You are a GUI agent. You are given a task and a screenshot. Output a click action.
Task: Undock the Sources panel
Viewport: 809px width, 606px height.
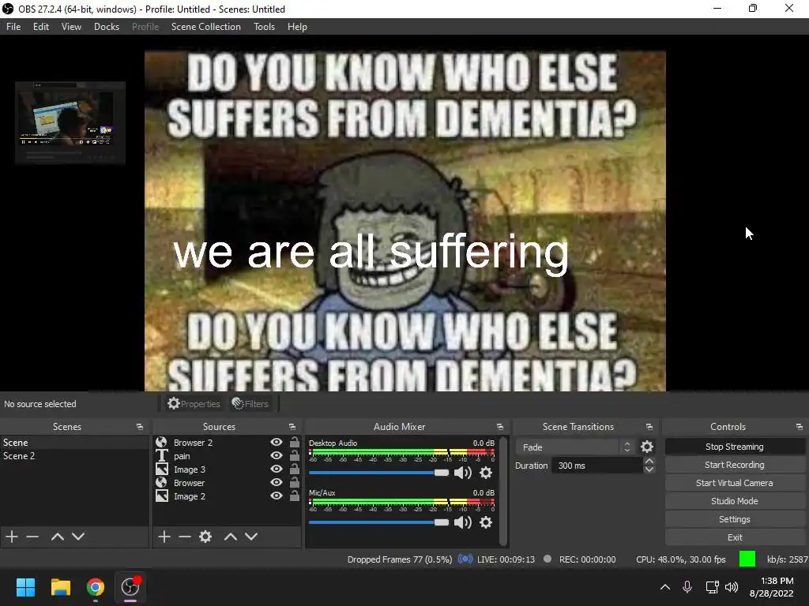coord(292,427)
